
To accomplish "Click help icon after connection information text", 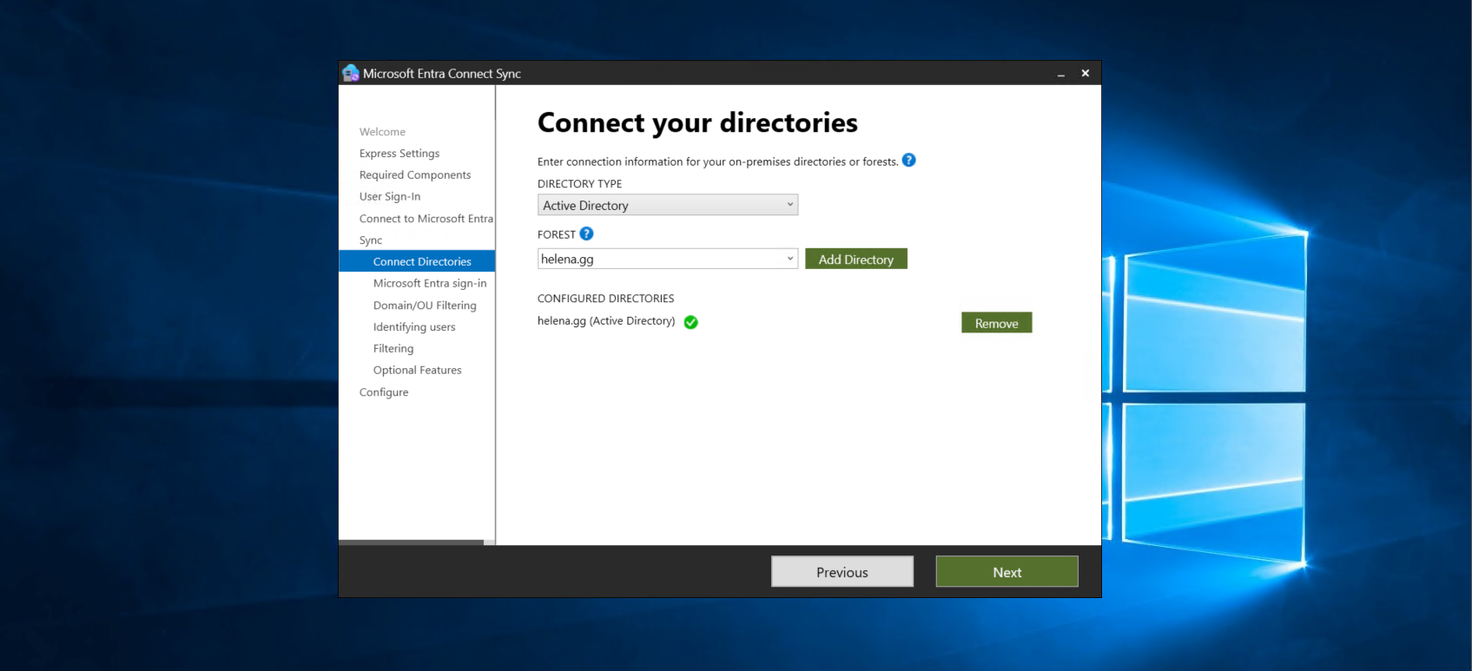I will point(908,161).
